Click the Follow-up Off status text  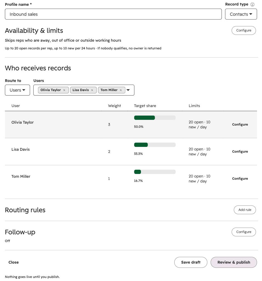click(x=7, y=241)
